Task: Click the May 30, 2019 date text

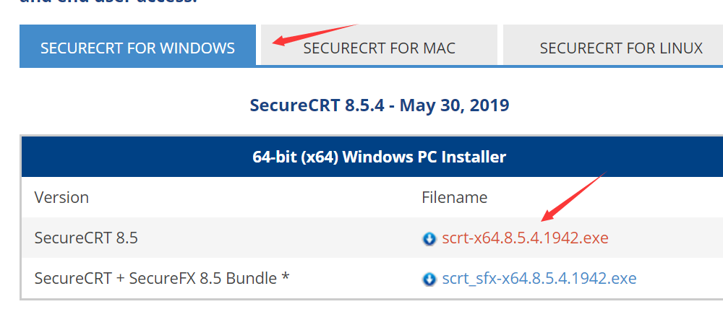Action: (454, 105)
